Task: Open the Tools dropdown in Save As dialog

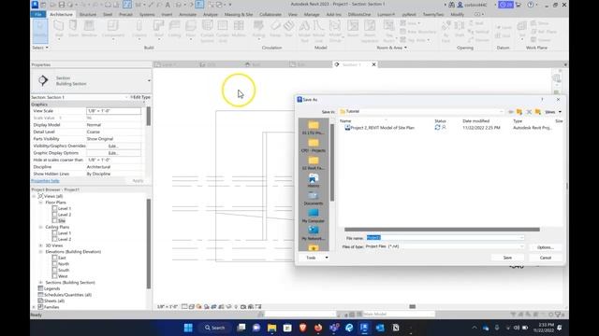Action: point(315,258)
